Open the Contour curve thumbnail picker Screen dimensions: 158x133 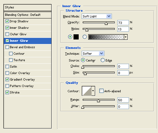[87, 91]
